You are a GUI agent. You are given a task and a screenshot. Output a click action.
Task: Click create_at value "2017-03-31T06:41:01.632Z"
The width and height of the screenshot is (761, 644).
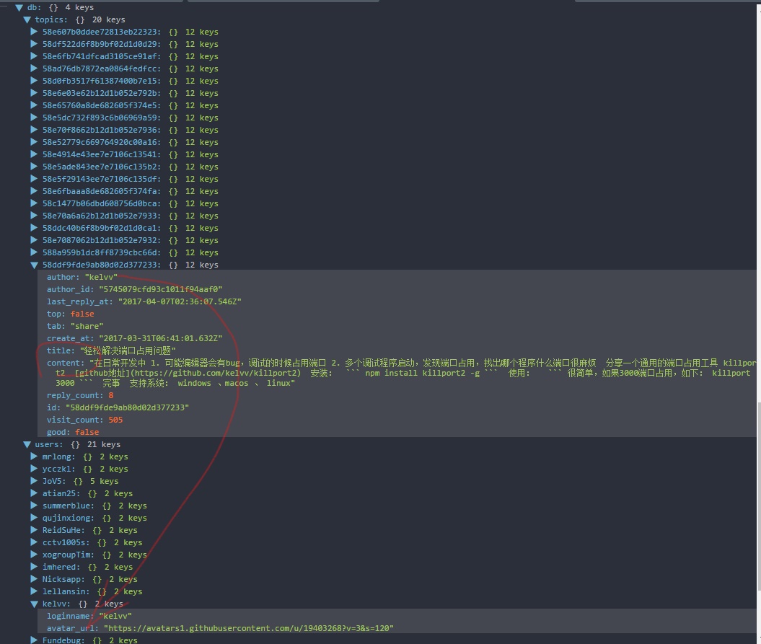click(x=161, y=338)
